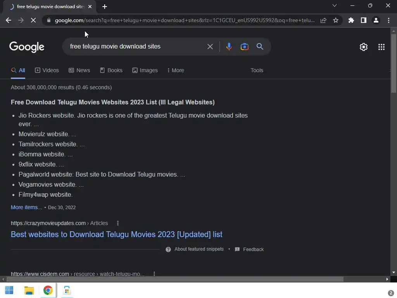Click the address bar URL

tap(185, 20)
